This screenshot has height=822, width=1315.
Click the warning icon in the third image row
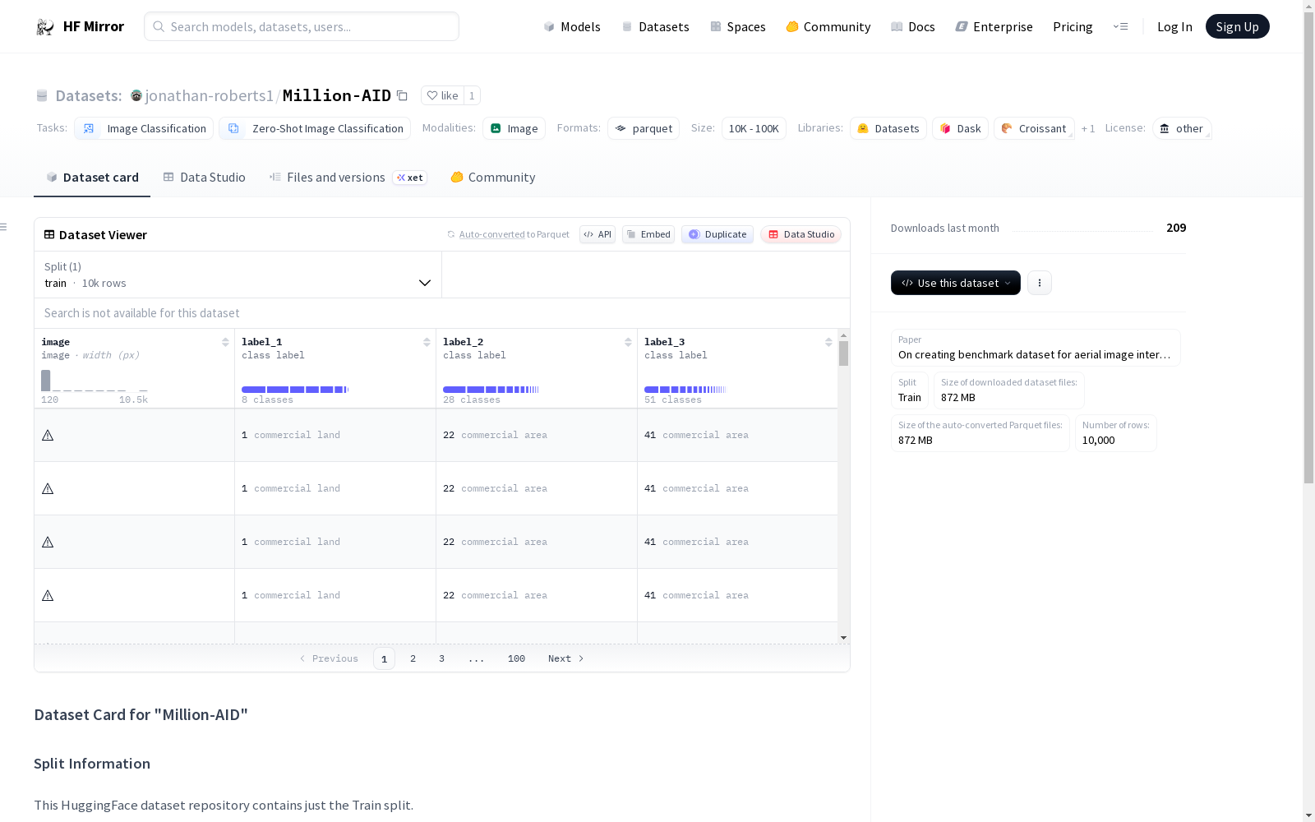pyautogui.click(x=48, y=542)
